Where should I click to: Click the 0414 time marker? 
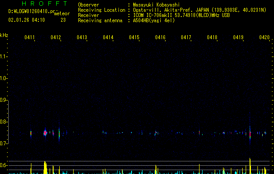click(108, 37)
